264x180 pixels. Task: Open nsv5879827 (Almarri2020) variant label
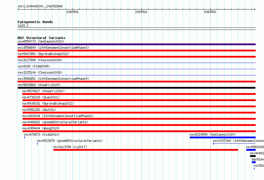click(43, 91)
